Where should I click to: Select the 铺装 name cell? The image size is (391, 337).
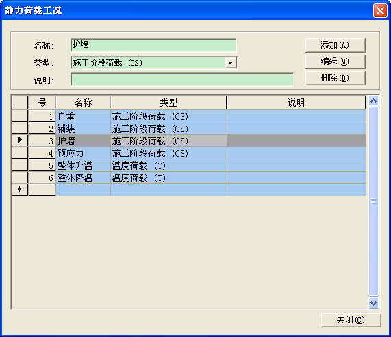(x=83, y=129)
